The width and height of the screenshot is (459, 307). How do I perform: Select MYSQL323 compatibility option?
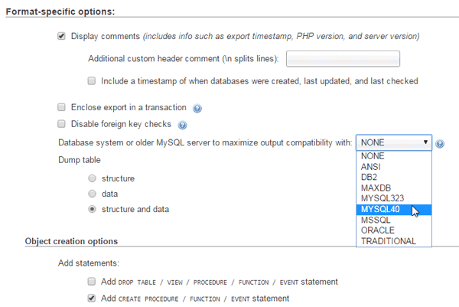click(394, 198)
